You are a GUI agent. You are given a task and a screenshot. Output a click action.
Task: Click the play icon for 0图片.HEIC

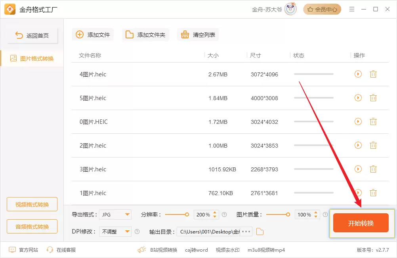coord(358,121)
